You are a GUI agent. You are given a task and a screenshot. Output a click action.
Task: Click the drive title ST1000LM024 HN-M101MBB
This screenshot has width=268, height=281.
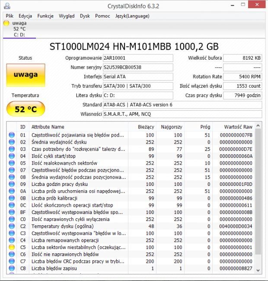tap(134, 47)
